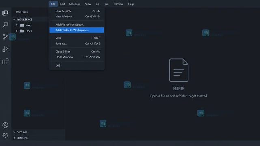The height and width of the screenshot is (146, 260).
Task: Open the Source Control view icon
Action: pos(5,37)
